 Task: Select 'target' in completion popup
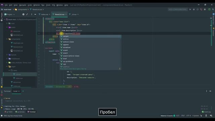point(90,36)
